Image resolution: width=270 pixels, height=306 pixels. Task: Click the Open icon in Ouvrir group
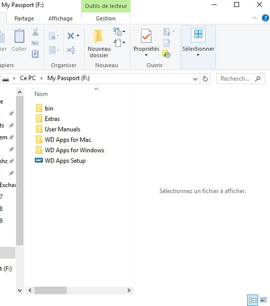(167, 32)
